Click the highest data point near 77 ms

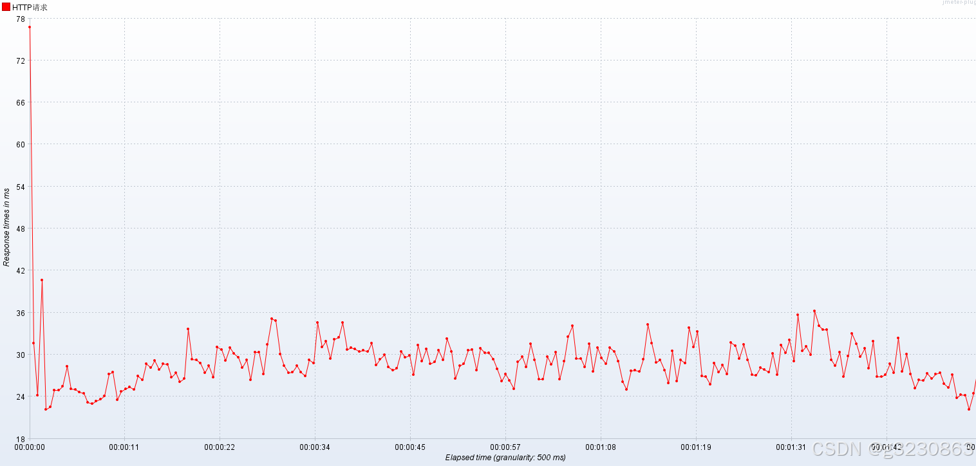click(30, 27)
